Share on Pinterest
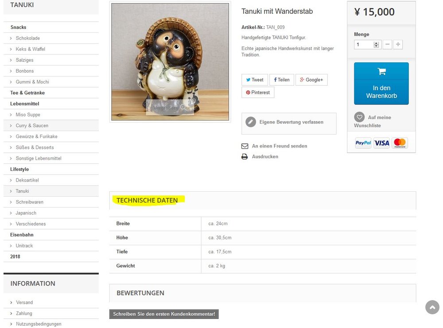This screenshot has height=328, width=443. (258, 93)
